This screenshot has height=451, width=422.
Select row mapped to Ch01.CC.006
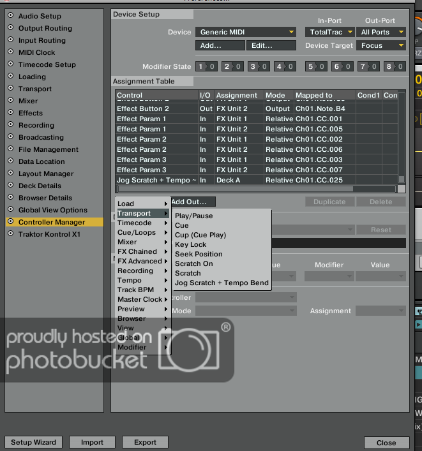coord(257,149)
